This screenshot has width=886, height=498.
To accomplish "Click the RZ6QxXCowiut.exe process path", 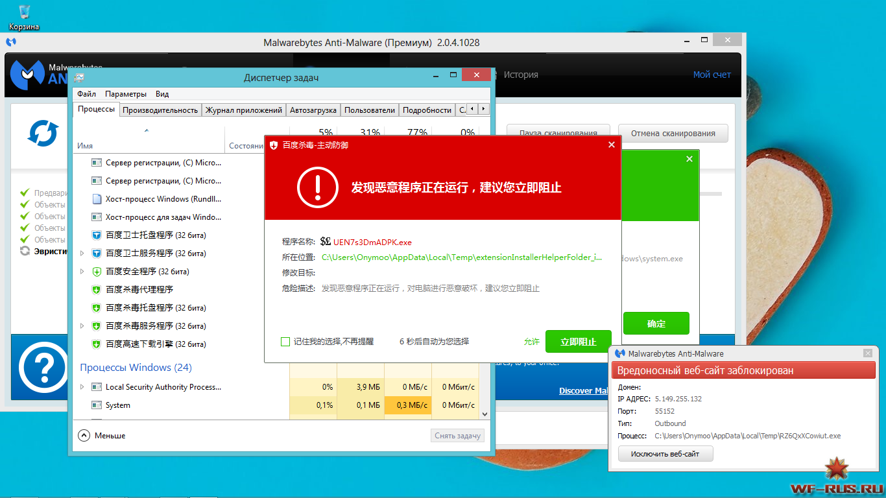I will (748, 436).
